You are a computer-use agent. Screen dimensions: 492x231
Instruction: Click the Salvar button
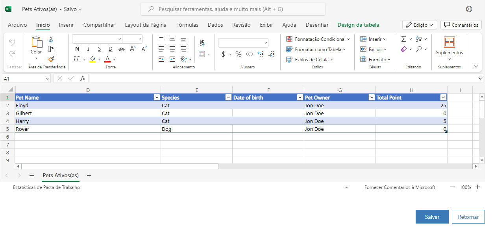point(432,217)
